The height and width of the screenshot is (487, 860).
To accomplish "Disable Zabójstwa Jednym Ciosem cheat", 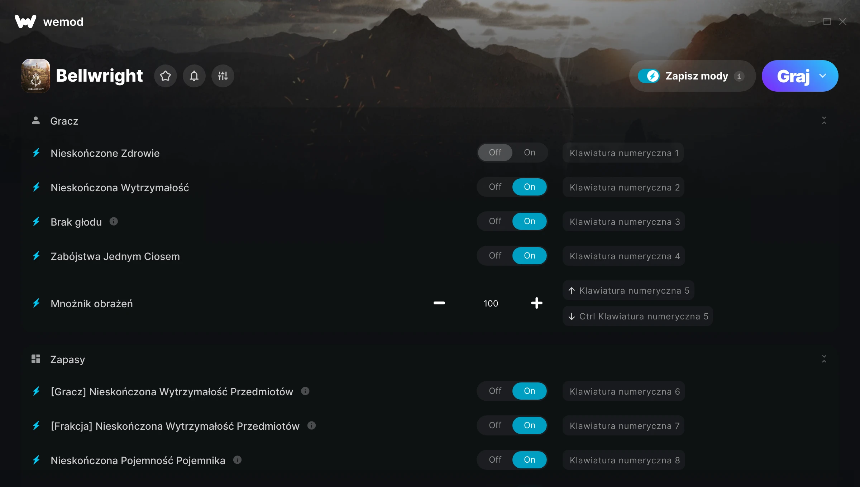I will (495, 256).
